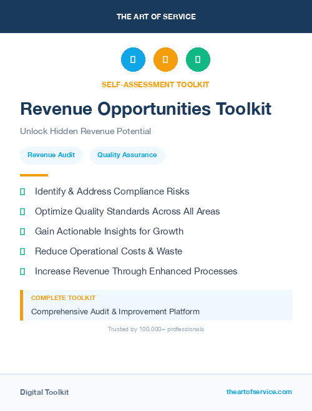
Task: Click the blue circle icon
Action: click(133, 59)
